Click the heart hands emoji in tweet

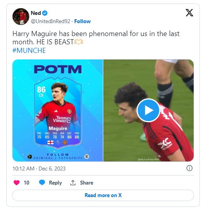click(79, 42)
